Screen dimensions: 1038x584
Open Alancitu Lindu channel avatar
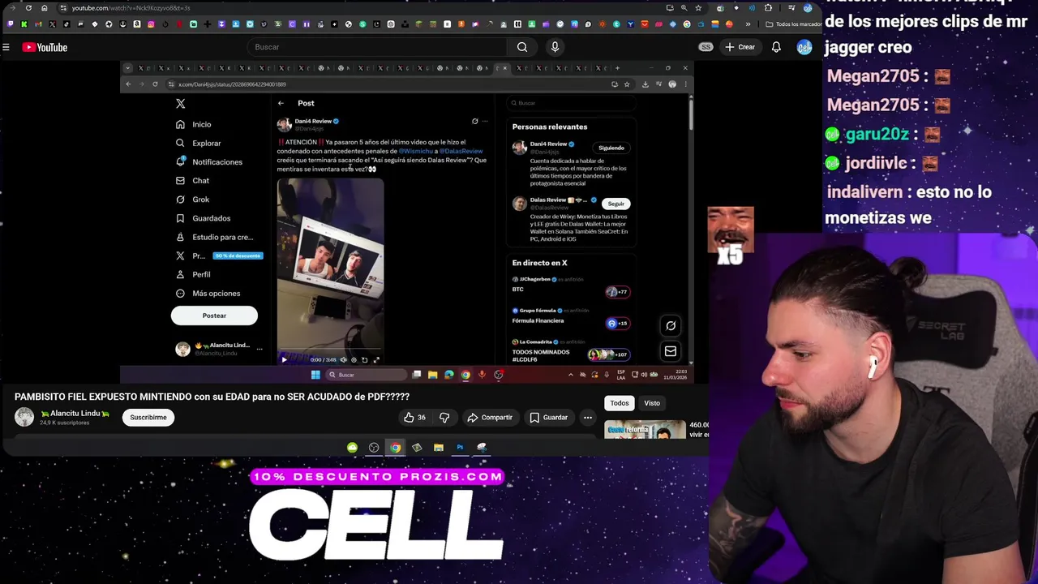pos(24,417)
